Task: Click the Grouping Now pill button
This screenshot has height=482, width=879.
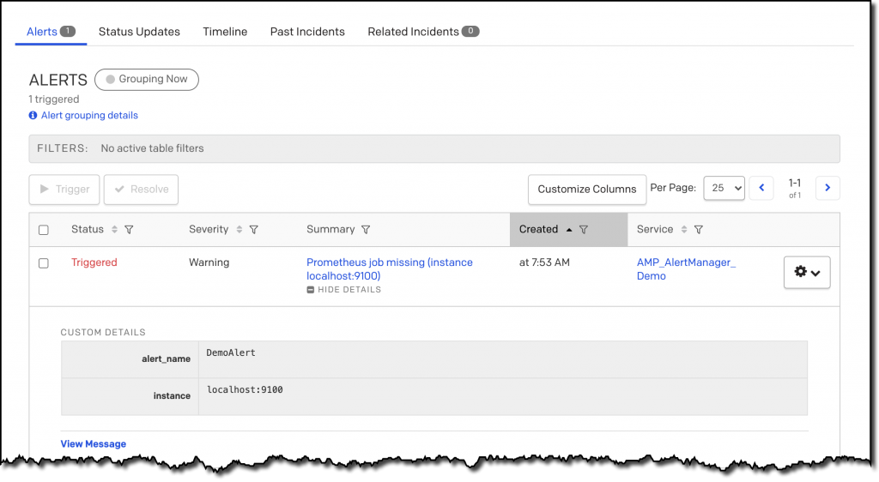Action: pyautogui.click(x=146, y=80)
